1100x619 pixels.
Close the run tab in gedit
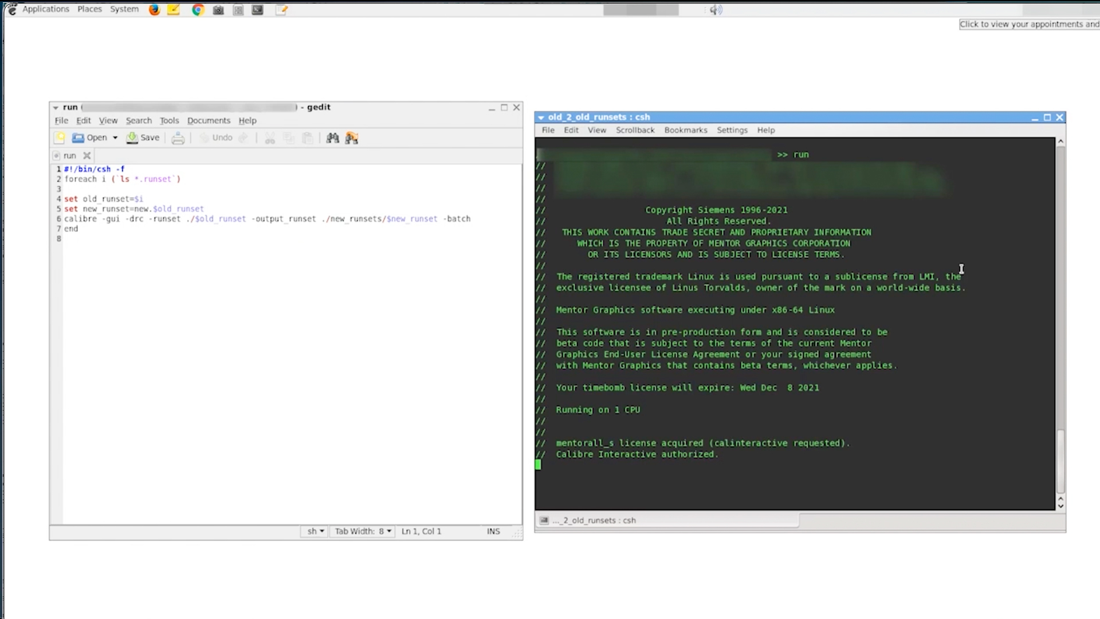87,155
